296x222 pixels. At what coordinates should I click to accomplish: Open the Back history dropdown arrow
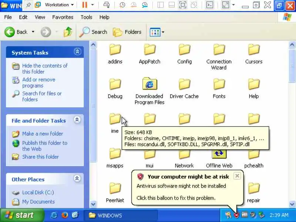[x=33, y=32]
